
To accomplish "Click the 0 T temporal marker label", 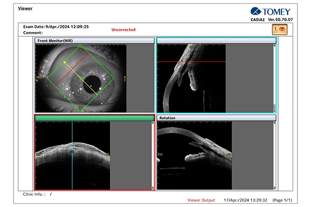I will 124,79.
